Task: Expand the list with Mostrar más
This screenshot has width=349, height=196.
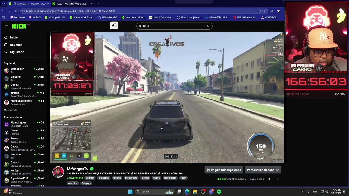Action: click(x=11, y=110)
